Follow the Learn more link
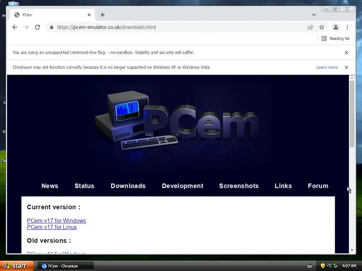 pyautogui.click(x=327, y=67)
